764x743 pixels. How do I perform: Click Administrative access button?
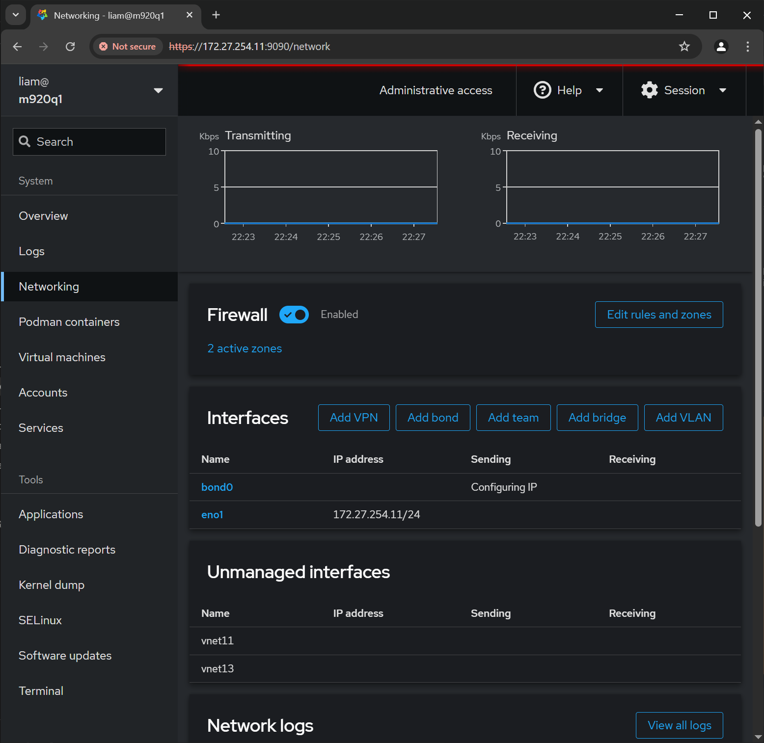[x=436, y=90]
